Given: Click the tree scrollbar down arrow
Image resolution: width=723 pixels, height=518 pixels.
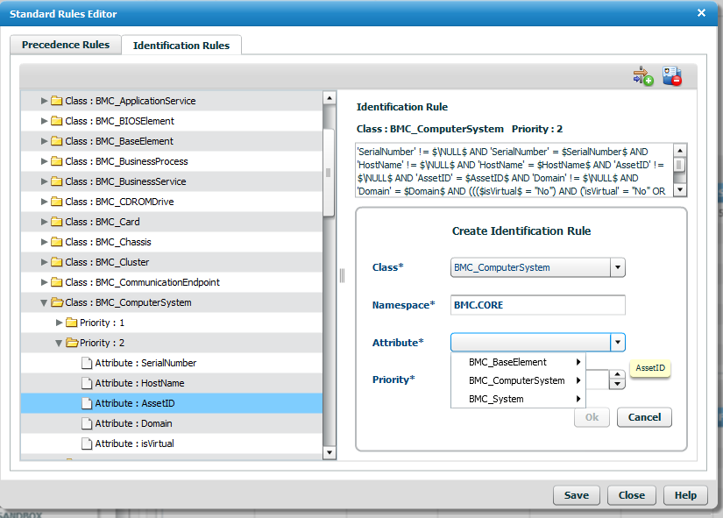Looking at the screenshot, I should point(329,452).
